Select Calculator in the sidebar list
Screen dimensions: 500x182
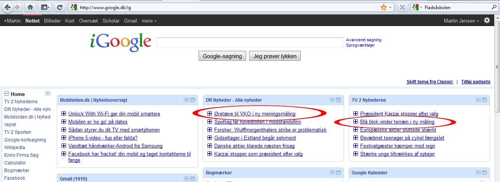pos(15,162)
